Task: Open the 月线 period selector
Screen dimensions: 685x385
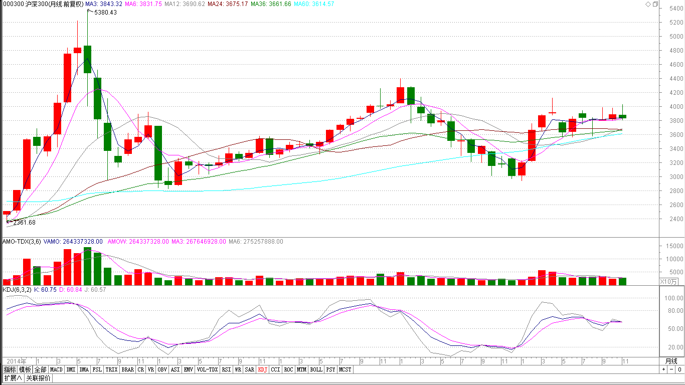Action: click(671, 361)
